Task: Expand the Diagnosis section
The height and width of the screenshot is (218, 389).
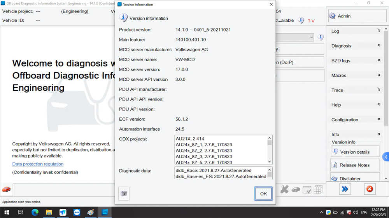Action: (x=356, y=46)
